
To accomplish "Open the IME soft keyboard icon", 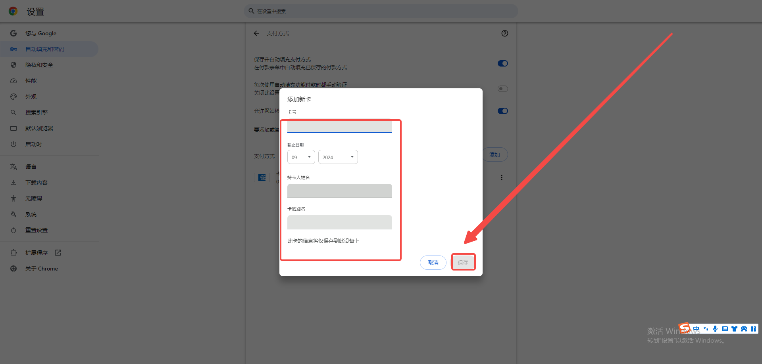I will [725, 329].
